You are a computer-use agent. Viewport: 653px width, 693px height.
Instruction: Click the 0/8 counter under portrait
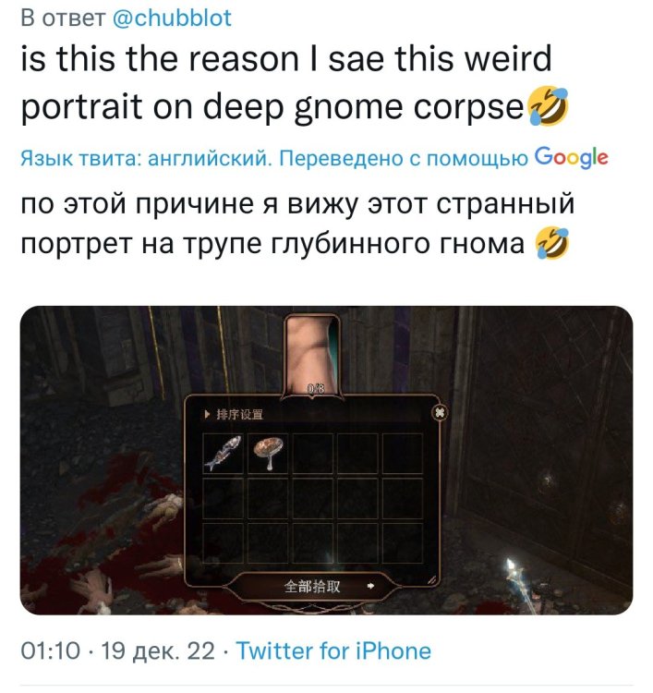point(316,389)
